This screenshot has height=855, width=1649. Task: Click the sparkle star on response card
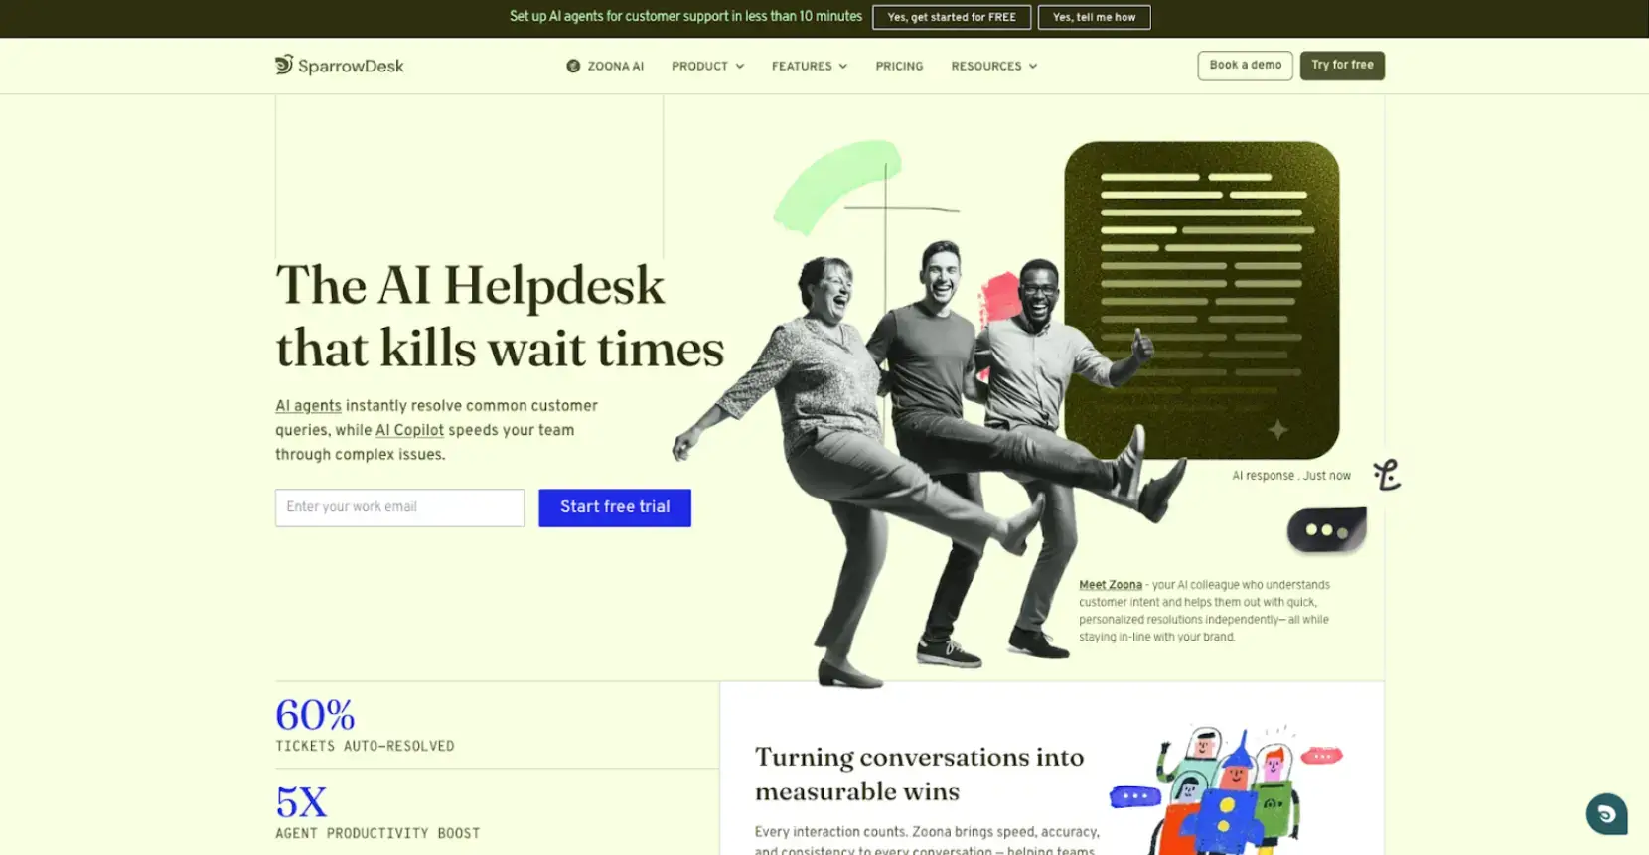[1277, 429]
